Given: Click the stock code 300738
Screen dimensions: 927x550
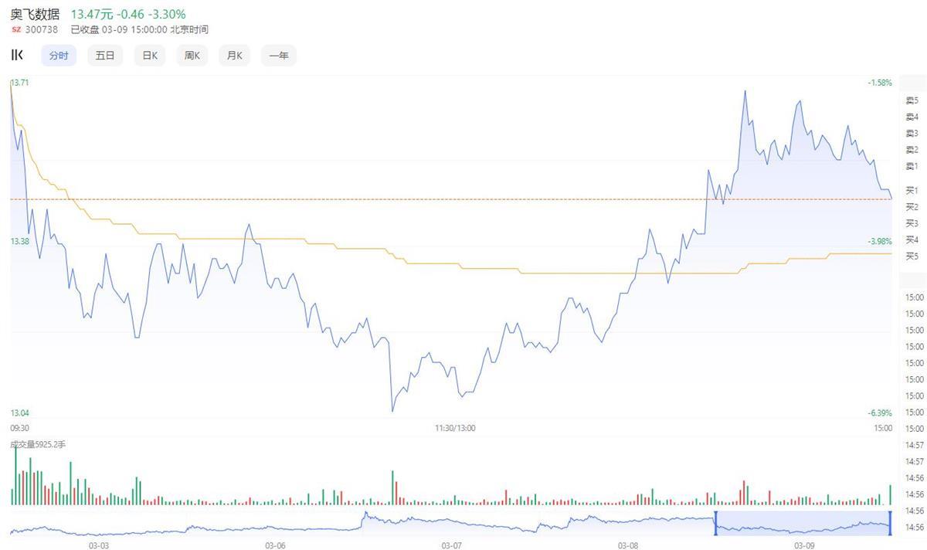Looking at the screenshot, I should 42,29.
